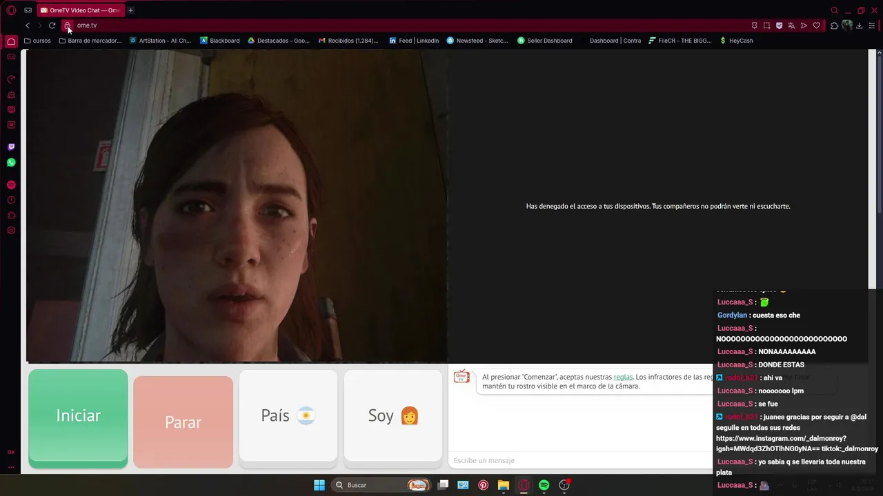This screenshot has height=496, width=883.
Task: Open the ad blocker shield icon
Action: click(779, 25)
